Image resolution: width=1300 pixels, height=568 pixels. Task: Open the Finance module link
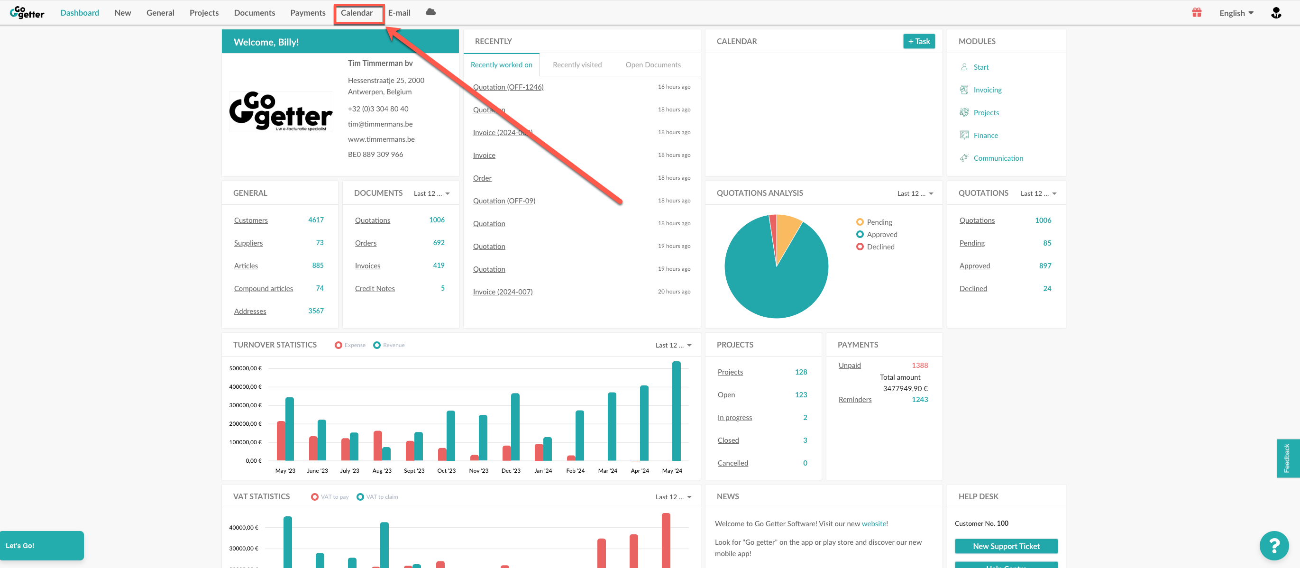click(x=985, y=135)
